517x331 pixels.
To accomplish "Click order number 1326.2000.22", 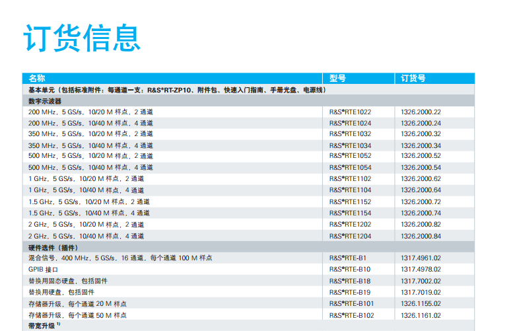I will (421, 112).
